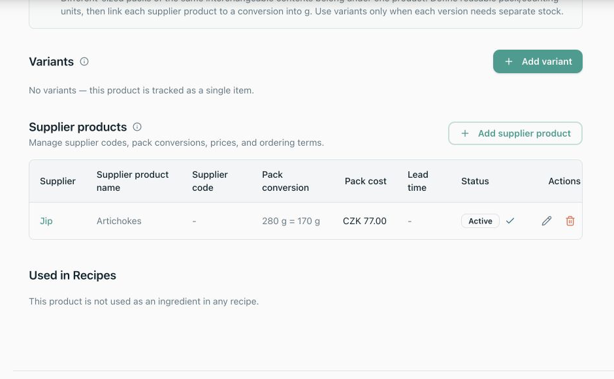Open the info icon beside Variants heading
The height and width of the screenshot is (379, 614).
84,61
